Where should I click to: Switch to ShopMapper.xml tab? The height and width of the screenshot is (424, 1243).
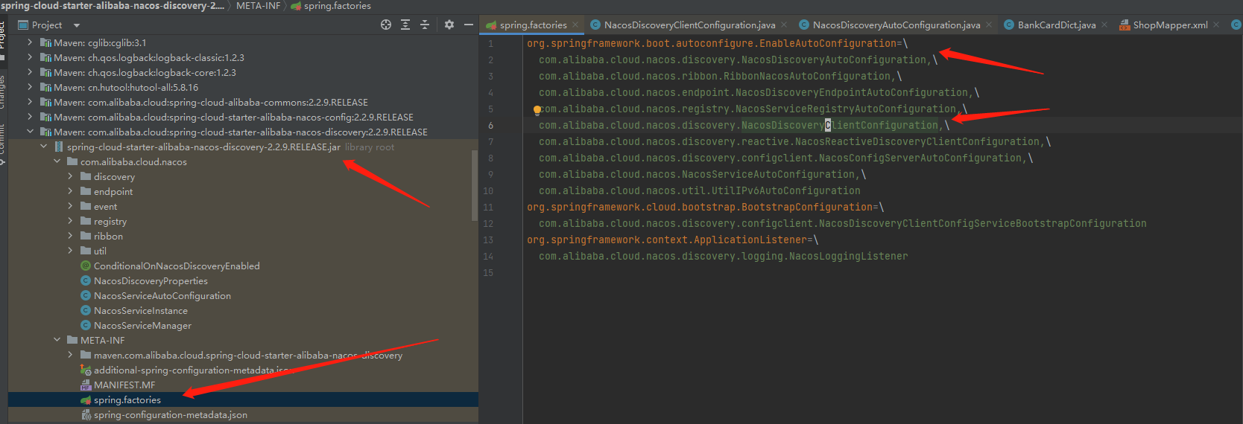tap(1170, 25)
